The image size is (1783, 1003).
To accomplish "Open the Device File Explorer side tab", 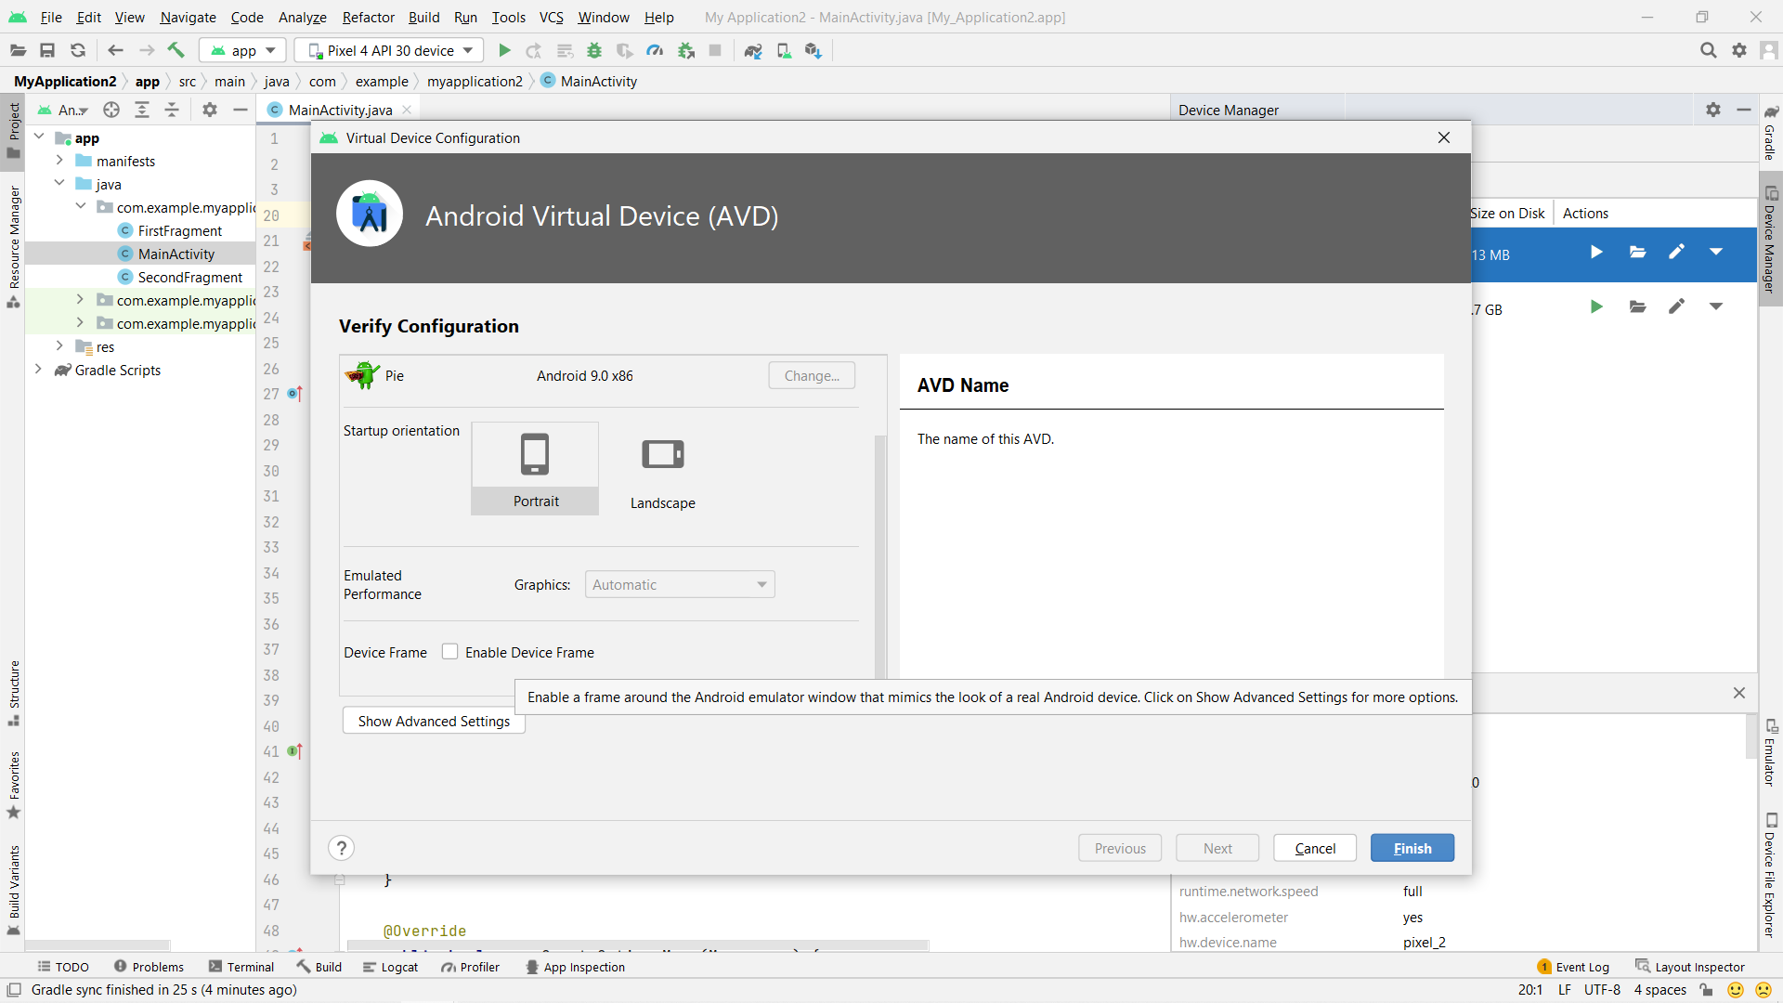I will [1770, 875].
